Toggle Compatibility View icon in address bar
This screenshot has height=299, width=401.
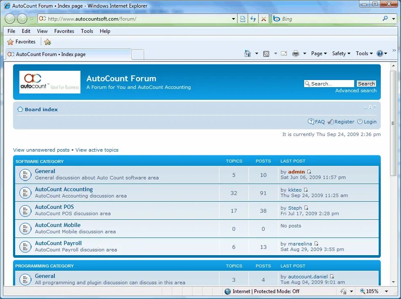(x=243, y=19)
